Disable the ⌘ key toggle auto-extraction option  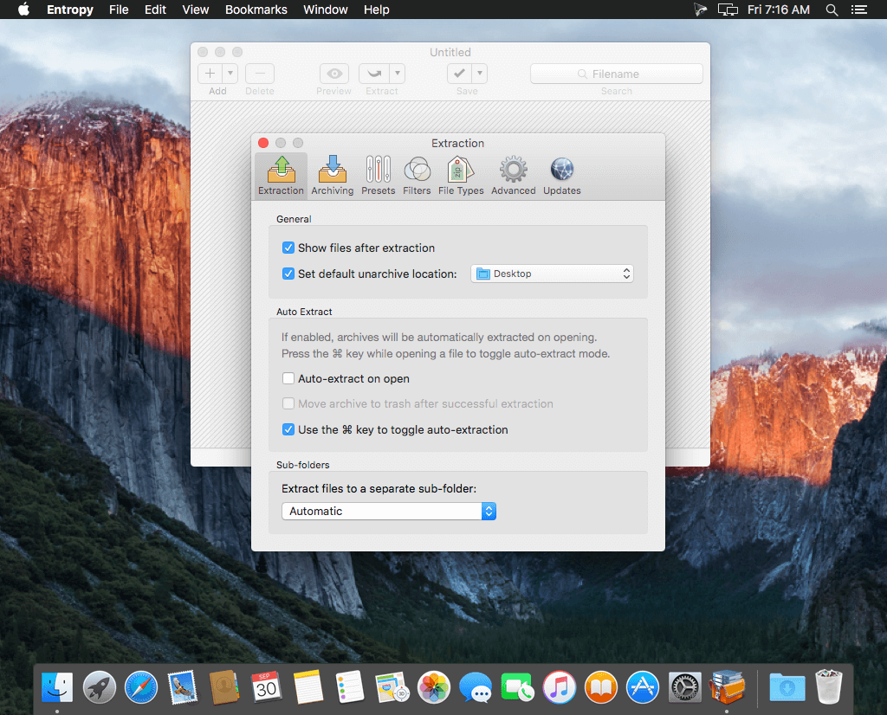[x=288, y=429]
